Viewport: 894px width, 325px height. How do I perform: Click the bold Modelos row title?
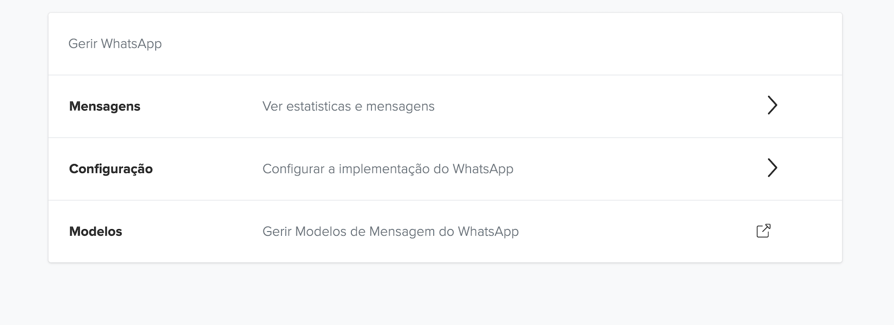tap(95, 231)
